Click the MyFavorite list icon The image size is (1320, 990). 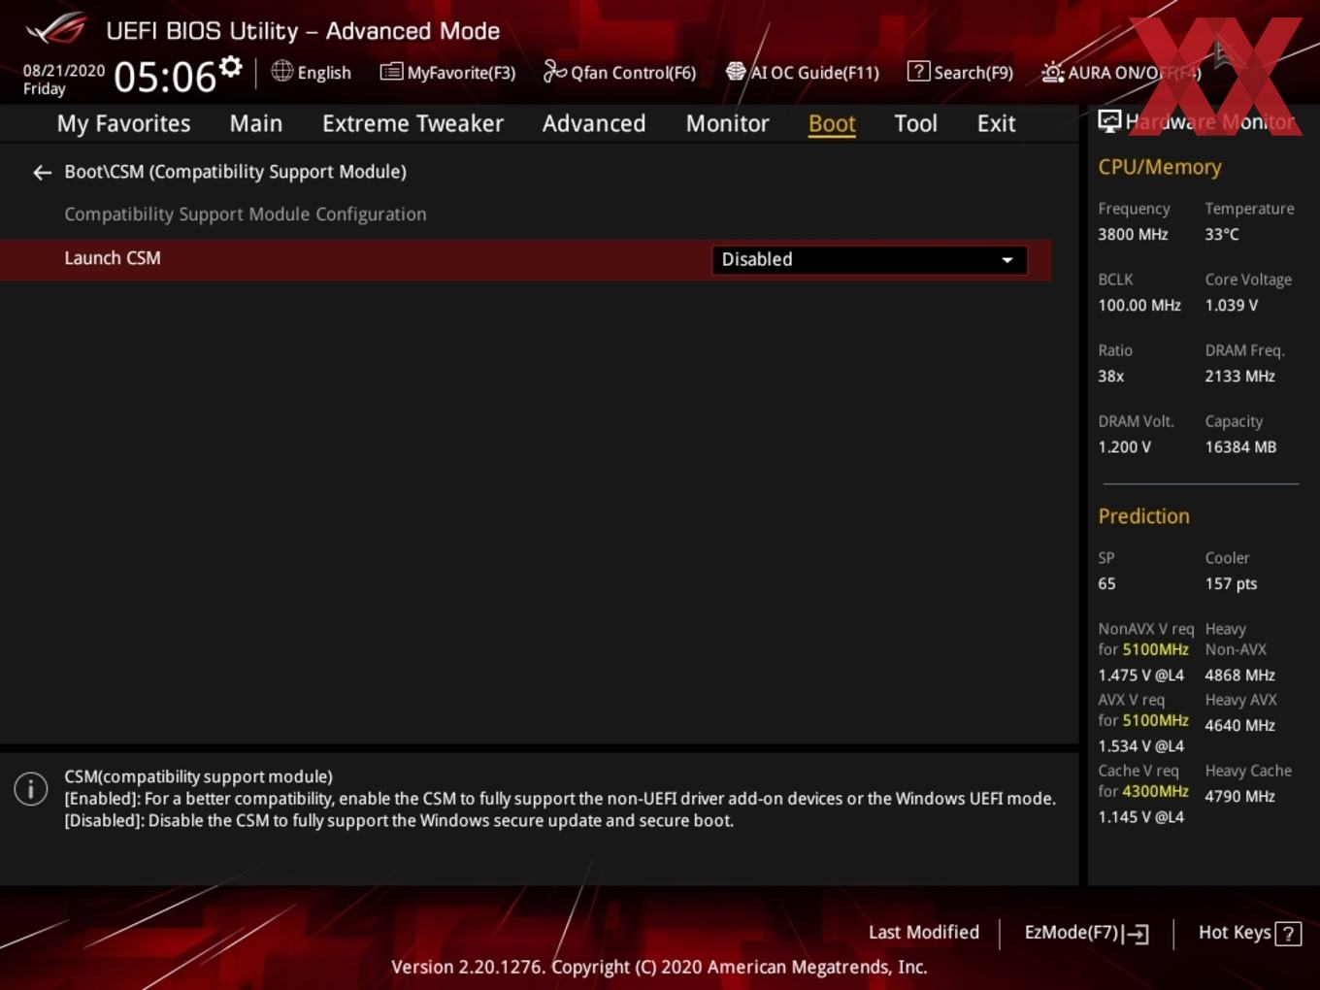point(391,71)
